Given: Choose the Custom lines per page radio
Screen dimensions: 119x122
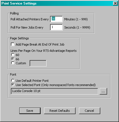Looking at the screenshot, I should [13, 63].
